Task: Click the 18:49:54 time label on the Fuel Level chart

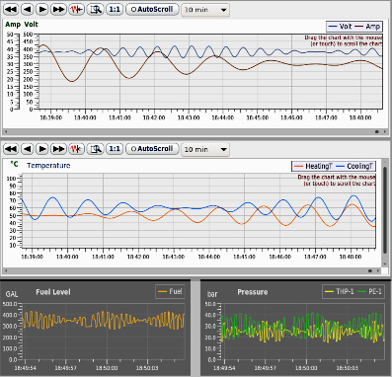Action: (x=25, y=368)
